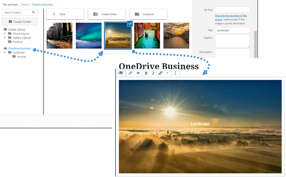Click the Title input field with Landscape
This screenshot has height=177, width=286.
[232, 30]
